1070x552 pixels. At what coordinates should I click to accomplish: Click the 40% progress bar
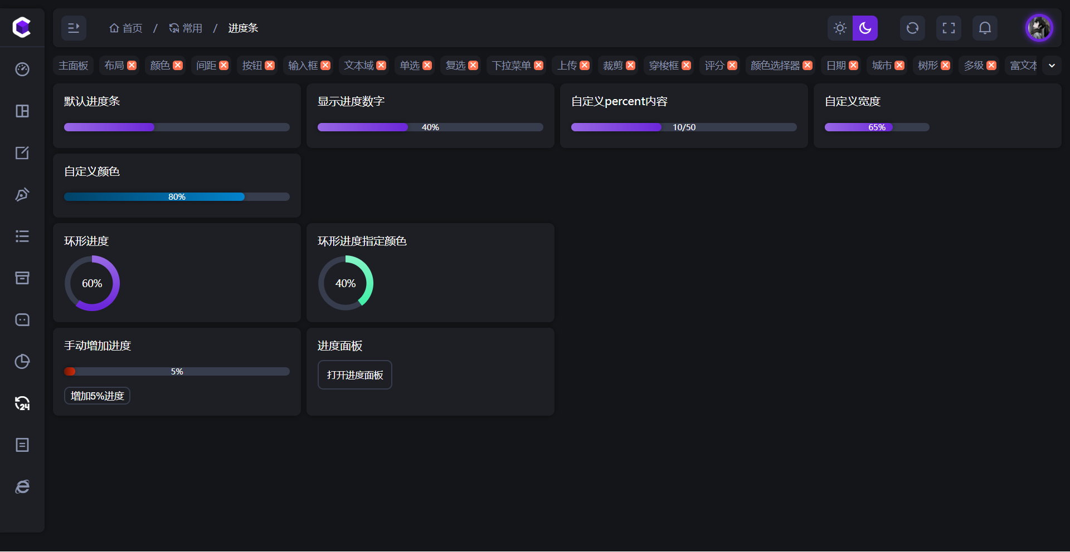(x=430, y=127)
